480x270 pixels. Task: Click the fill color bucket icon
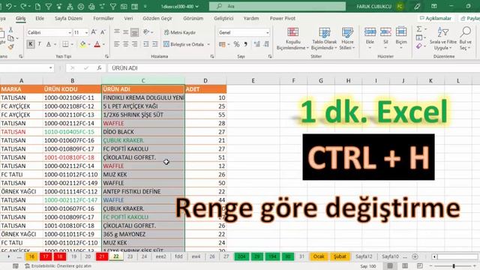tap(82, 44)
